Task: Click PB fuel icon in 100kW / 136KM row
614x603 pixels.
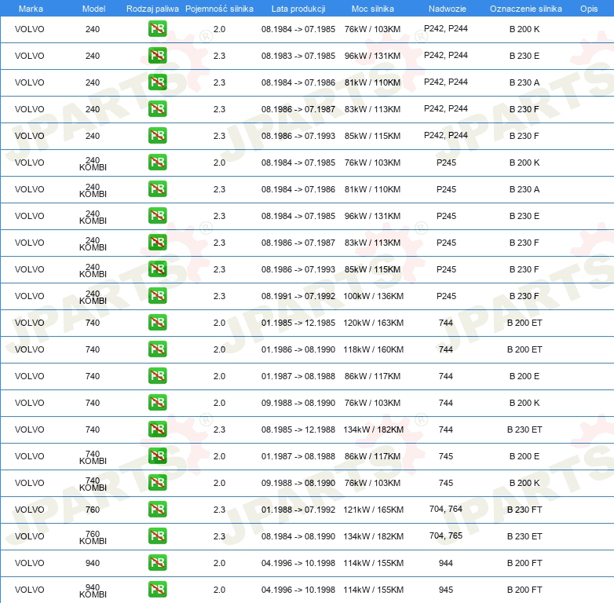Action: 157,296
